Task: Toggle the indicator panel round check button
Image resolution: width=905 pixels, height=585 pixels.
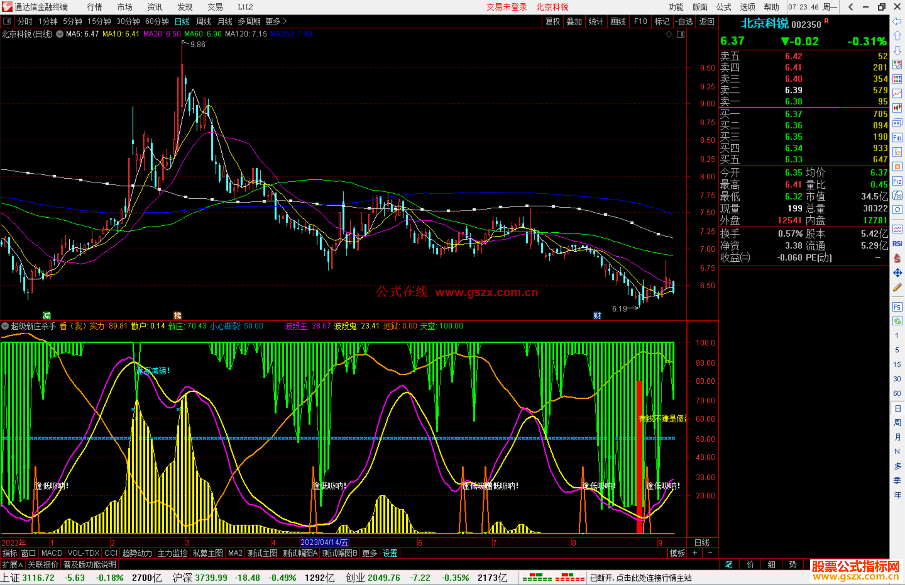Action: coord(5,326)
